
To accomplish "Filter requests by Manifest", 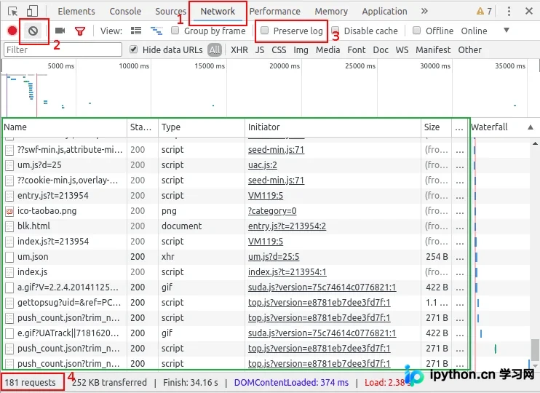I will tap(433, 50).
